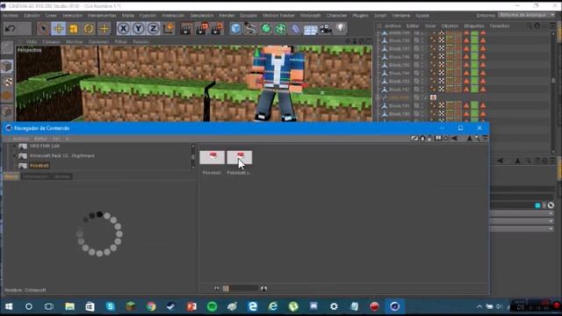
Task: Open the Windows Start menu
Action: 9,306
